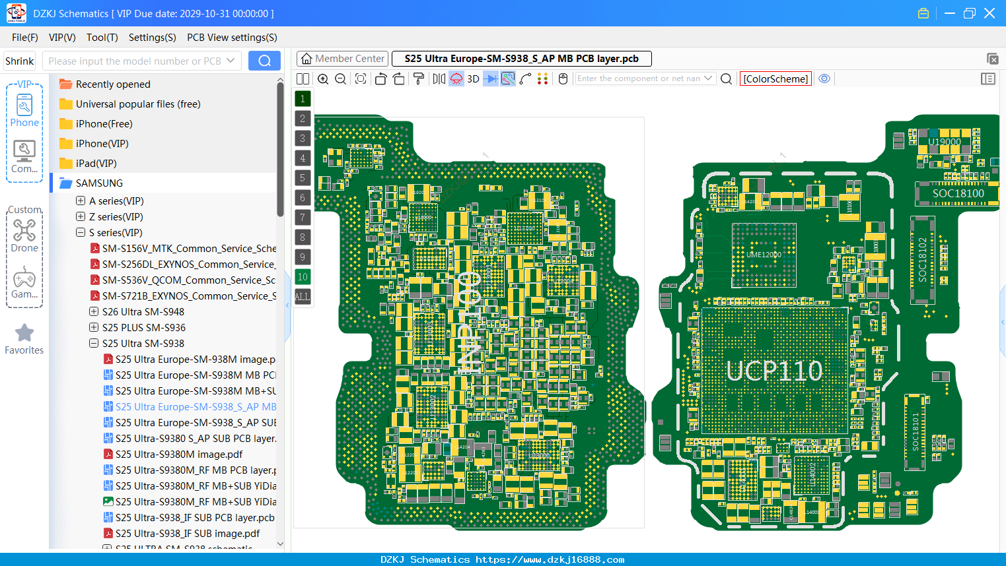Collapse the S25 Ultra SM-S938 node

point(94,343)
